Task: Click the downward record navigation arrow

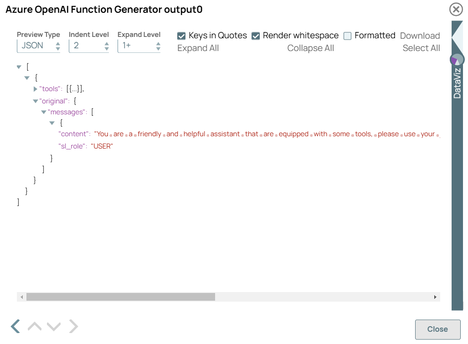Action: point(54,326)
